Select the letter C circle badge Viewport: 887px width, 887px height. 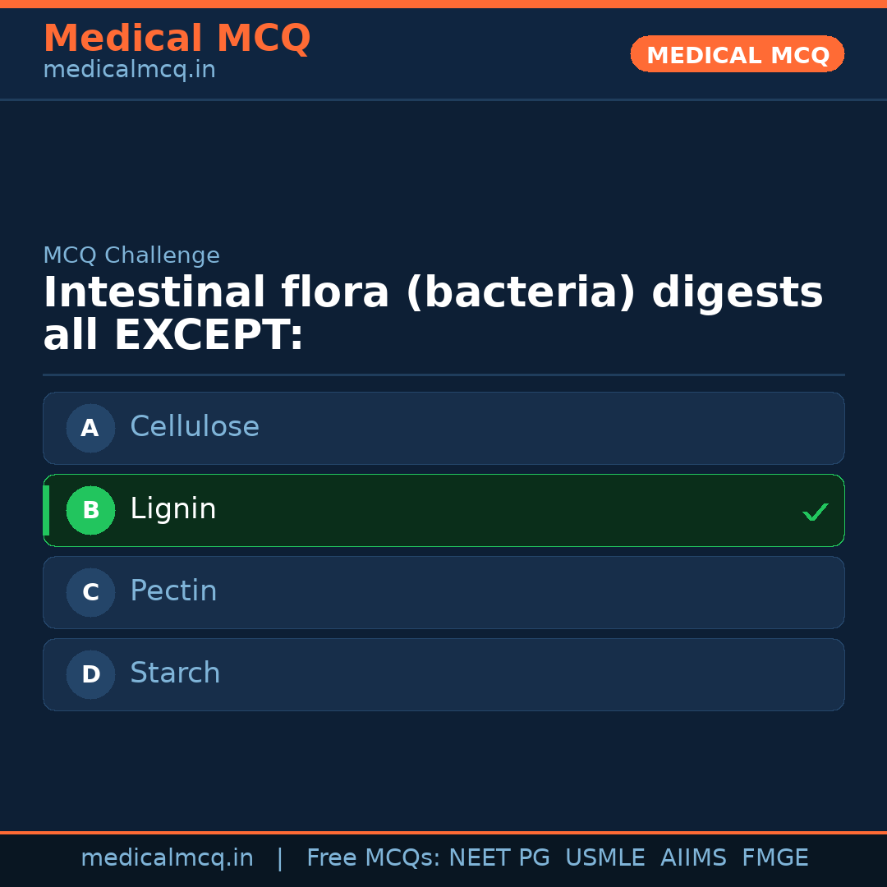click(x=90, y=592)
